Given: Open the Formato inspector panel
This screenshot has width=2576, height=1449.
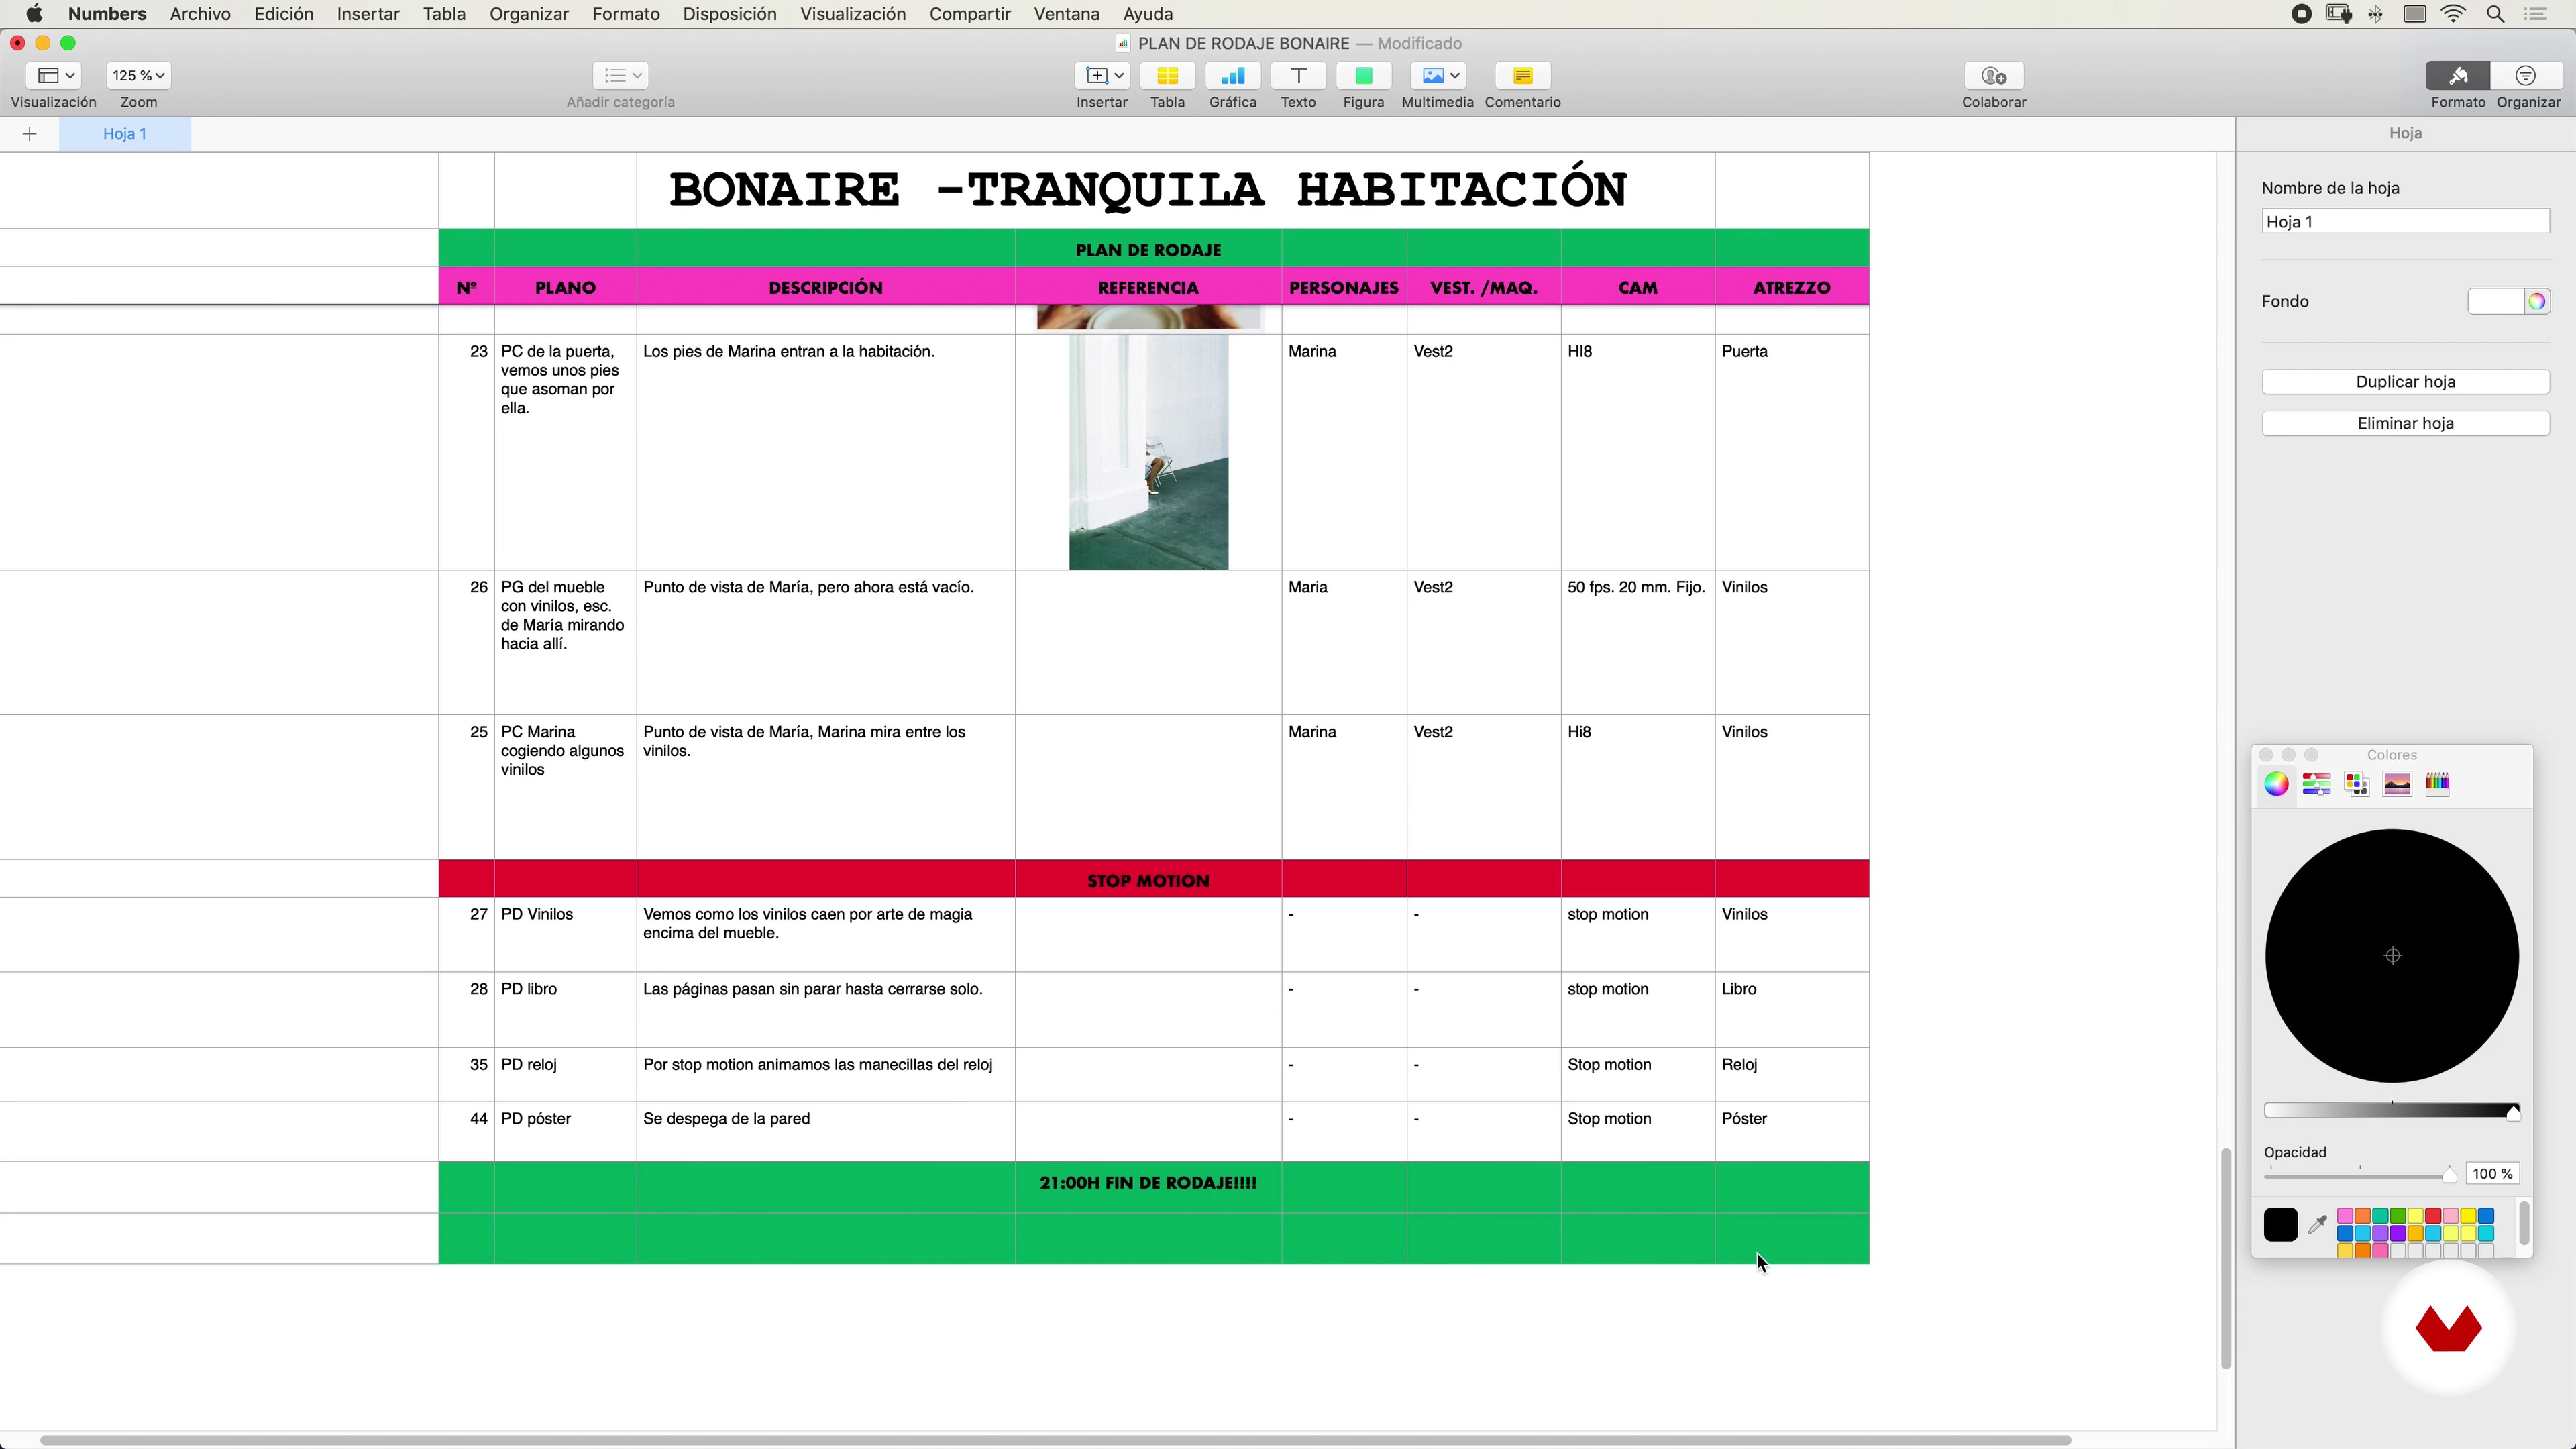Looking at the screenshot, I should 2458,76.
